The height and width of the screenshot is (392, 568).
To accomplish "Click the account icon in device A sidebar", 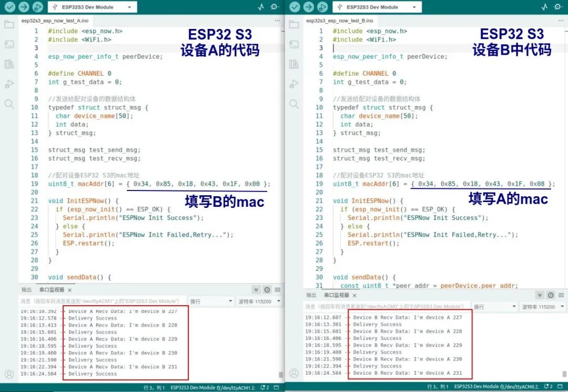I will coord(9,374).
